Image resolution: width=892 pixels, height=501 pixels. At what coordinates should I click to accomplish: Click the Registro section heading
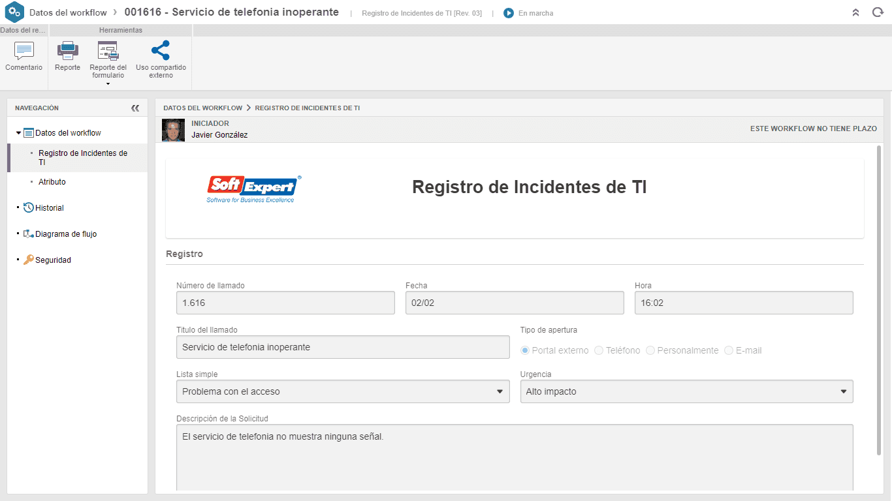[184, 254]
